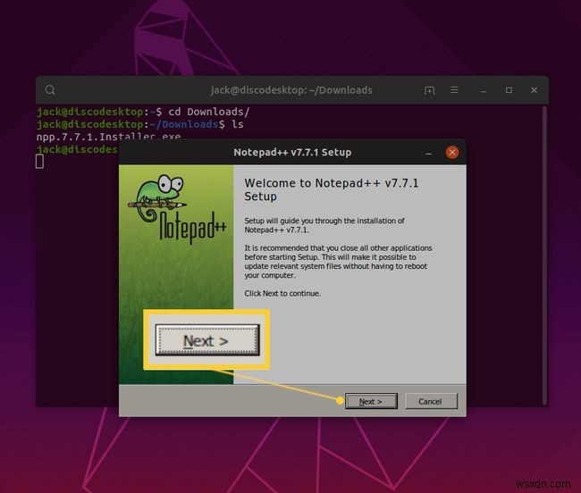Click terminal title 'jack@discodesktop:~/Downloads'
Image resolution: width=581 pixels, height=493 pixels.
[291, 90]
